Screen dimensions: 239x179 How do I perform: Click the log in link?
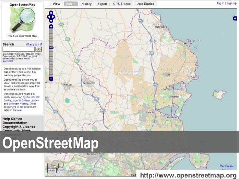(221, 3)
